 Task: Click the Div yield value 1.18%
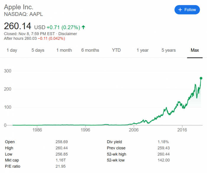pos(163,142)
